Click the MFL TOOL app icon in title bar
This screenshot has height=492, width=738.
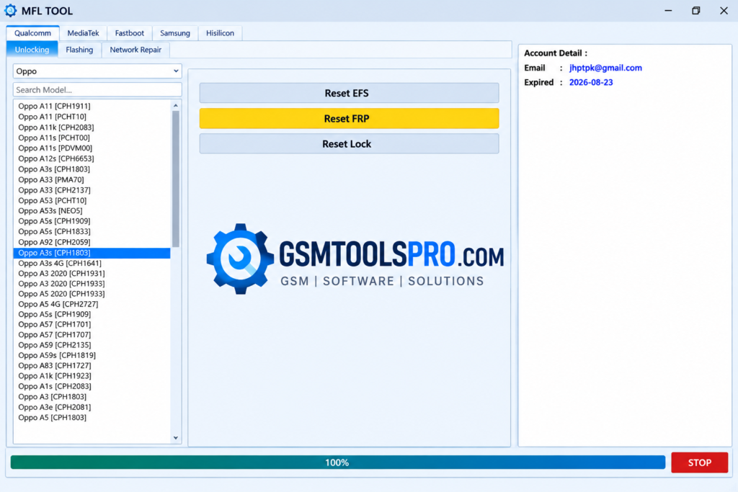click(x=10, y=10)
